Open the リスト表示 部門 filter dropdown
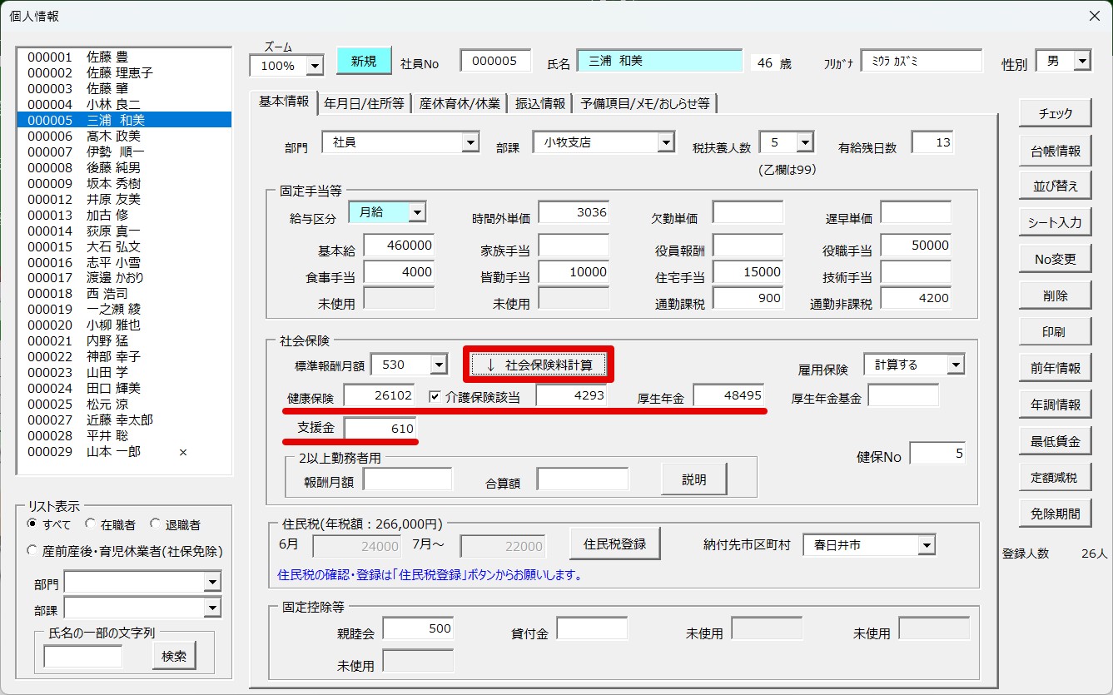The image size is (1113, 695). point(212,582)
